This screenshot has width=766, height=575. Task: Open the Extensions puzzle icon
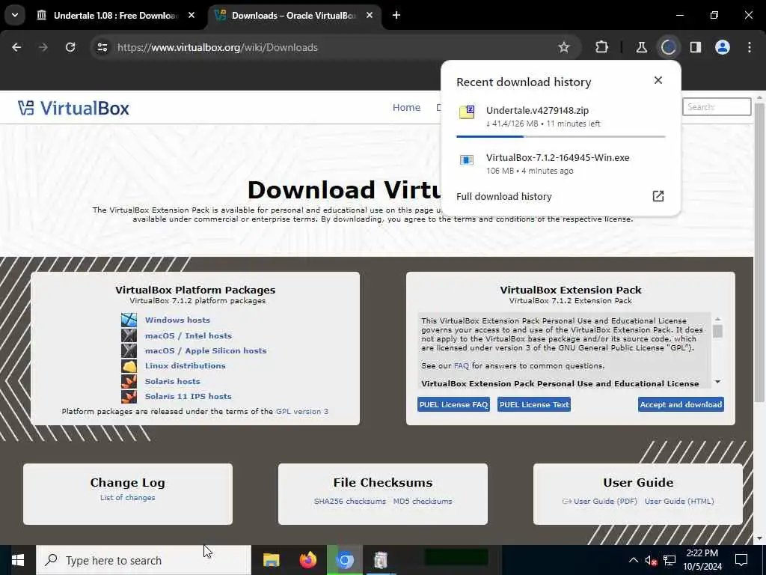click(602, 47)
